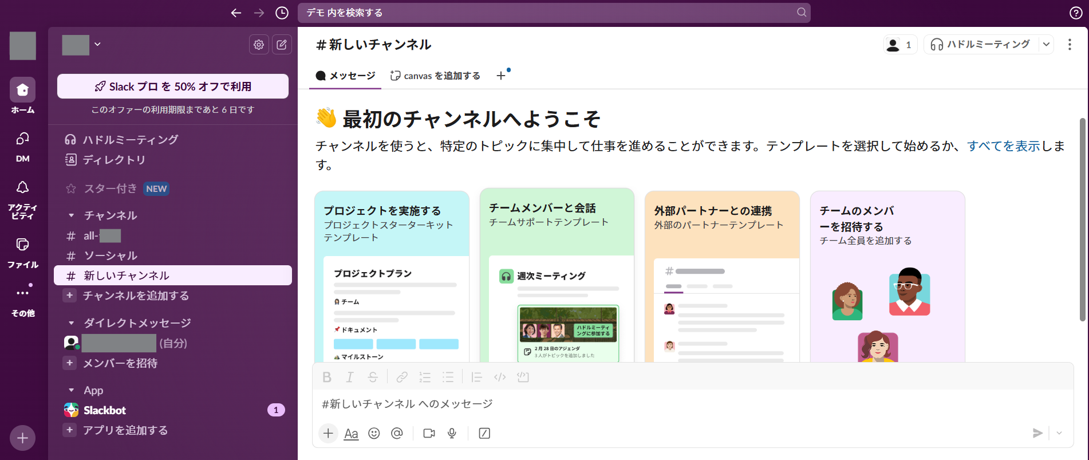The image size is (1089, 460).
Task: Open Files in the left rail
Action: pos(22,253)
